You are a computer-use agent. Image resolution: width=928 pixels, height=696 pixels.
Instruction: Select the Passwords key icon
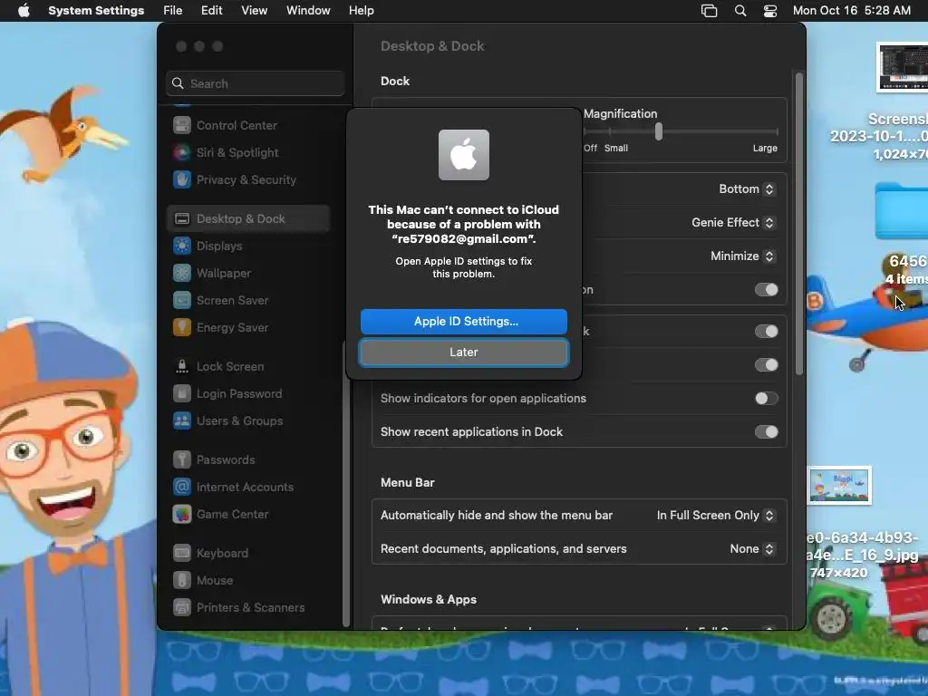tap(181, 459)
